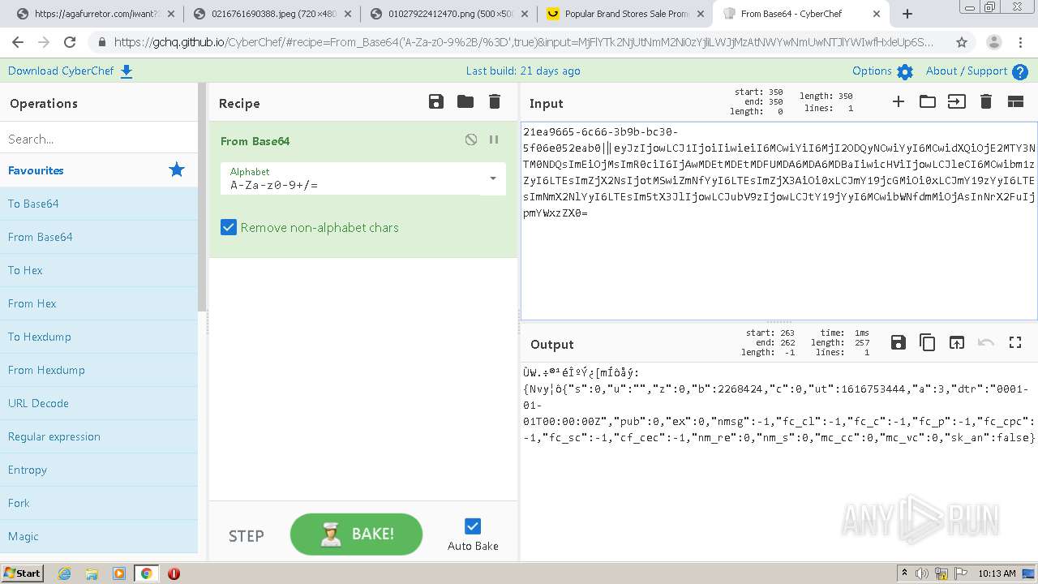Click inside the Input text area
This screenshot has height=584, width=1038.
[778, 221]
